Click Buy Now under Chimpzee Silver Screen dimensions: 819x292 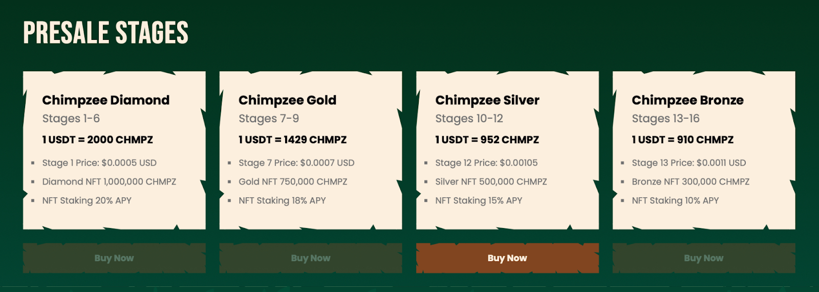507,258
